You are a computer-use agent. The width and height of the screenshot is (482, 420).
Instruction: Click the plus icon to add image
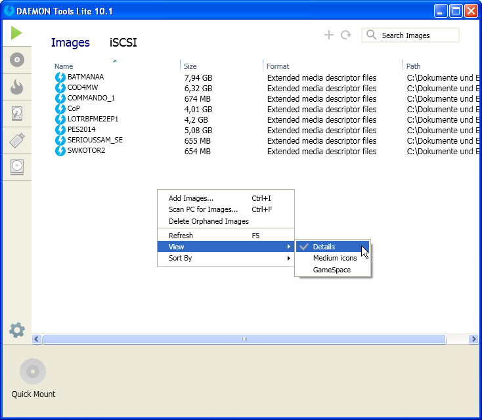point(329,35)
